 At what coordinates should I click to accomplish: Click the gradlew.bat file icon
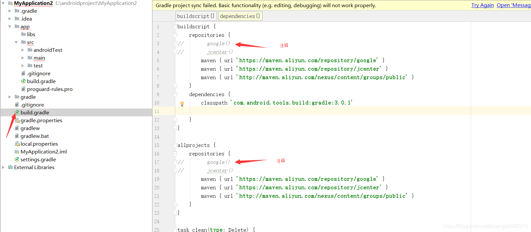point(17,136)
